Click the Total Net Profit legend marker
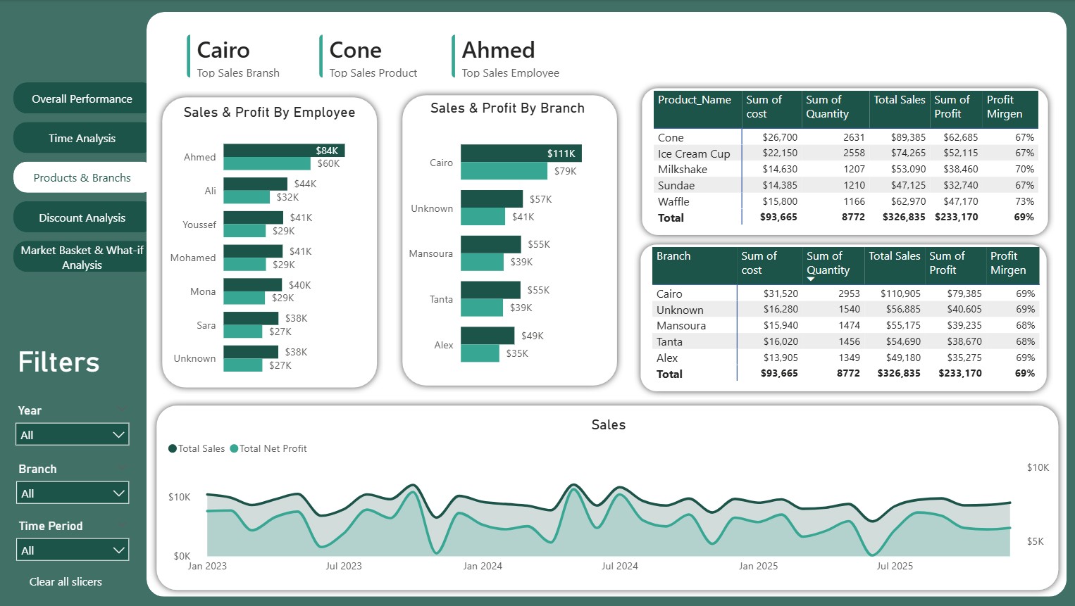 (x=234, y=449)
